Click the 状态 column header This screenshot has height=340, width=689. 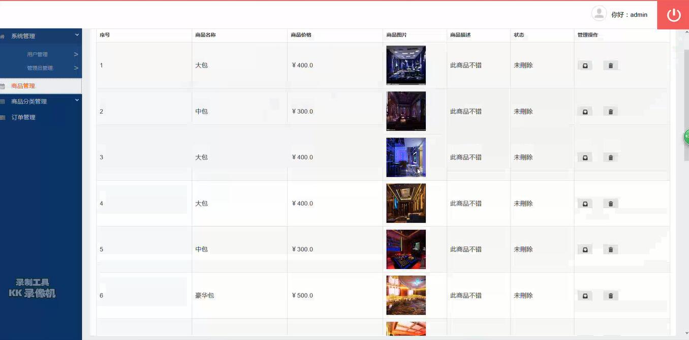[x=519, y=35]
